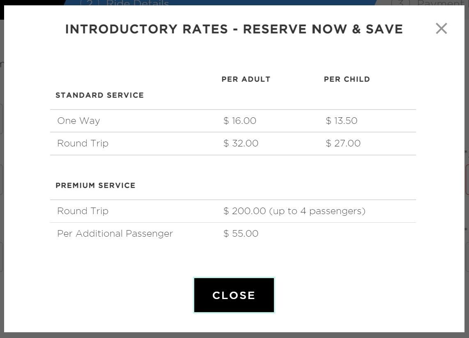
Task: Click the Introductory Rates popup title
Action: [234, 29]
